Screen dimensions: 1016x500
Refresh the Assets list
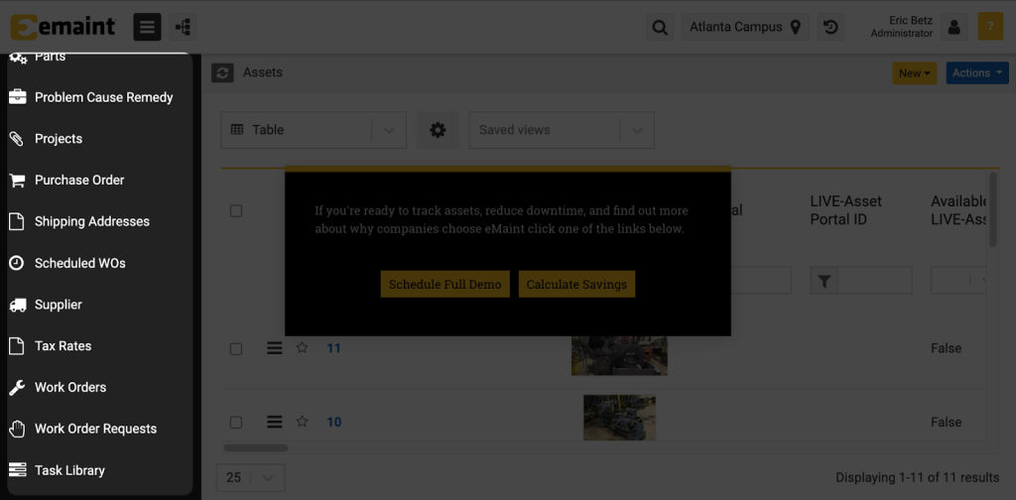pos(223,72)
